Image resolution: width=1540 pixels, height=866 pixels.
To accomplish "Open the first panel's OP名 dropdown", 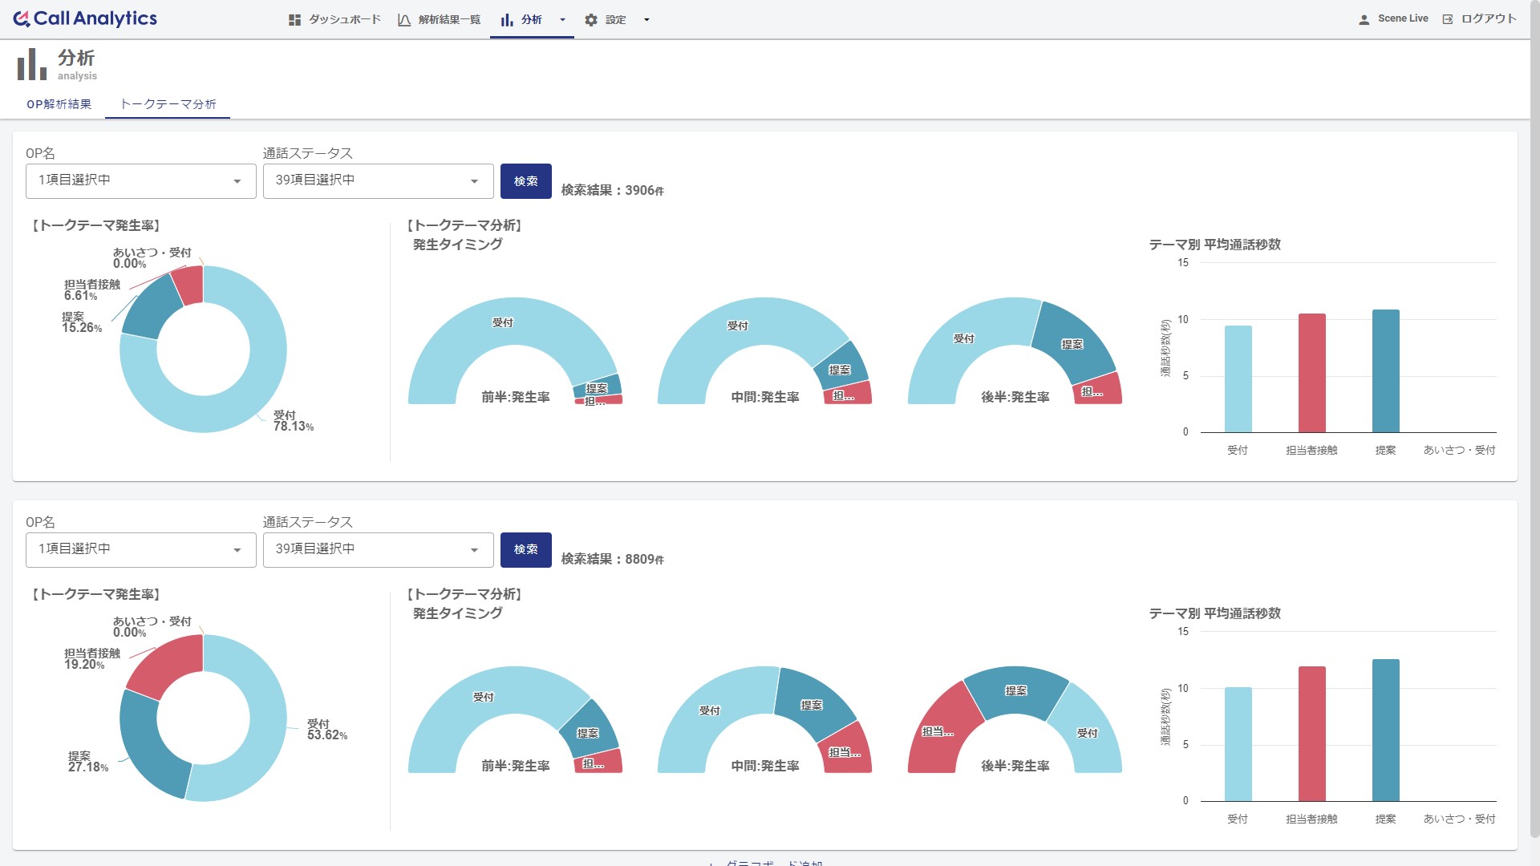I will (x=141, y=181).
